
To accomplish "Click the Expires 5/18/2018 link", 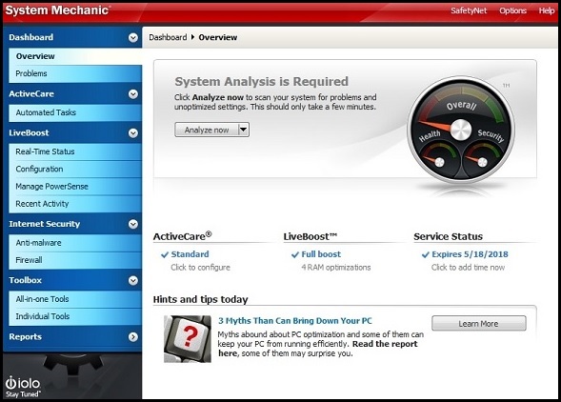I will point(470,254).
